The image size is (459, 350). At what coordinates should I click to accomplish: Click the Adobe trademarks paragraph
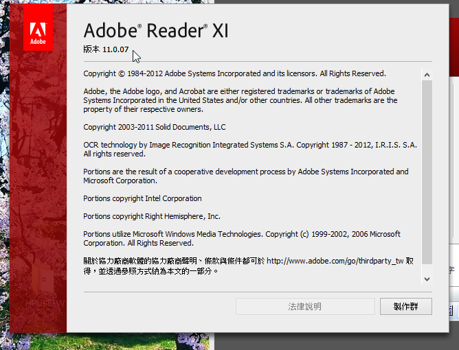(x=240, y=100)
